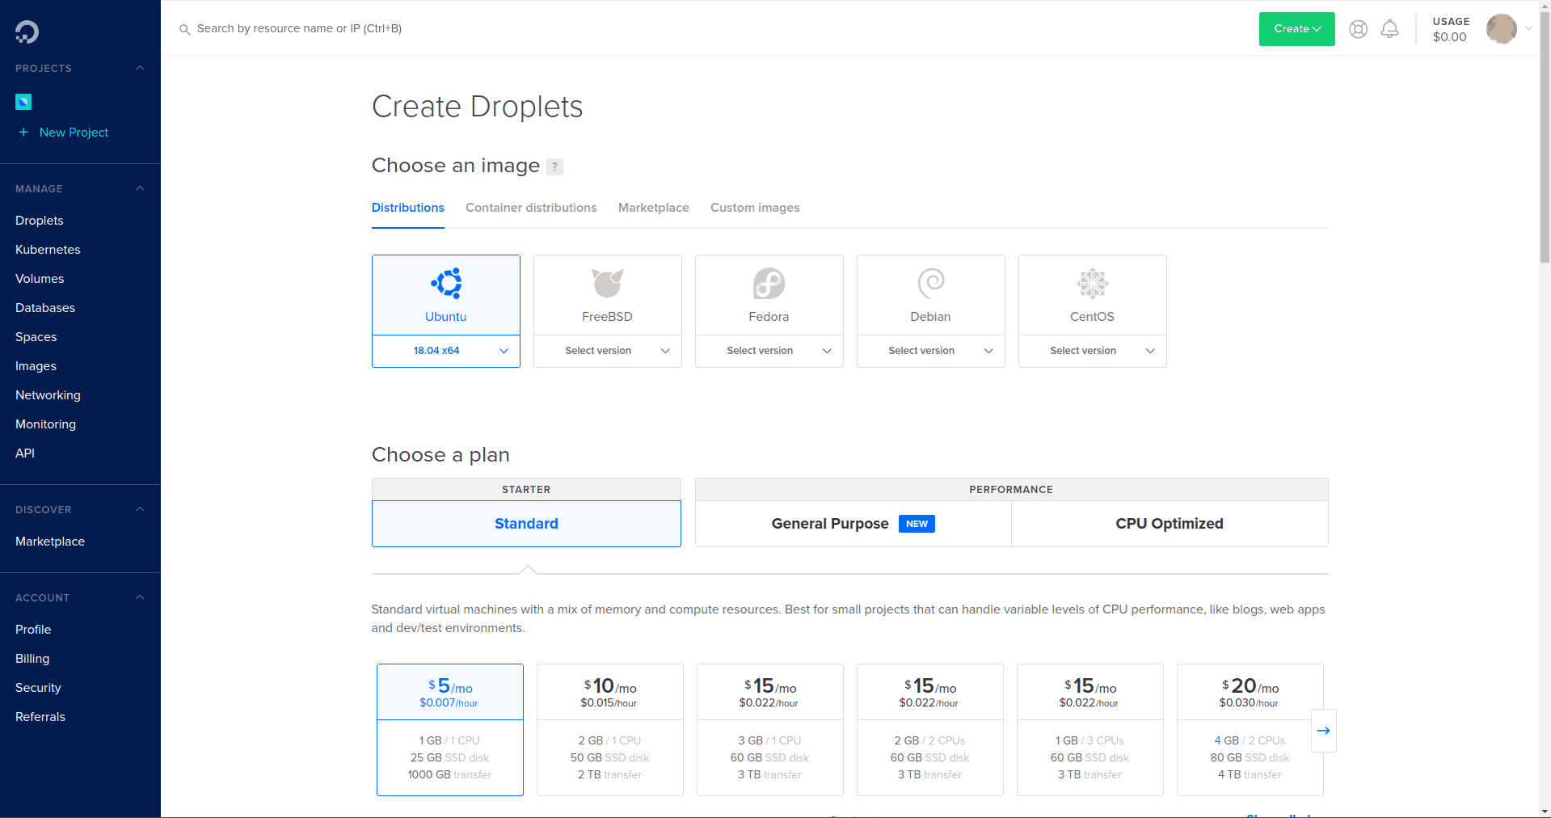Image resolution: width=1551 pixels, height=818 pixels.
Task: Select the Fedora distribution icon
Action: (769, 283)
